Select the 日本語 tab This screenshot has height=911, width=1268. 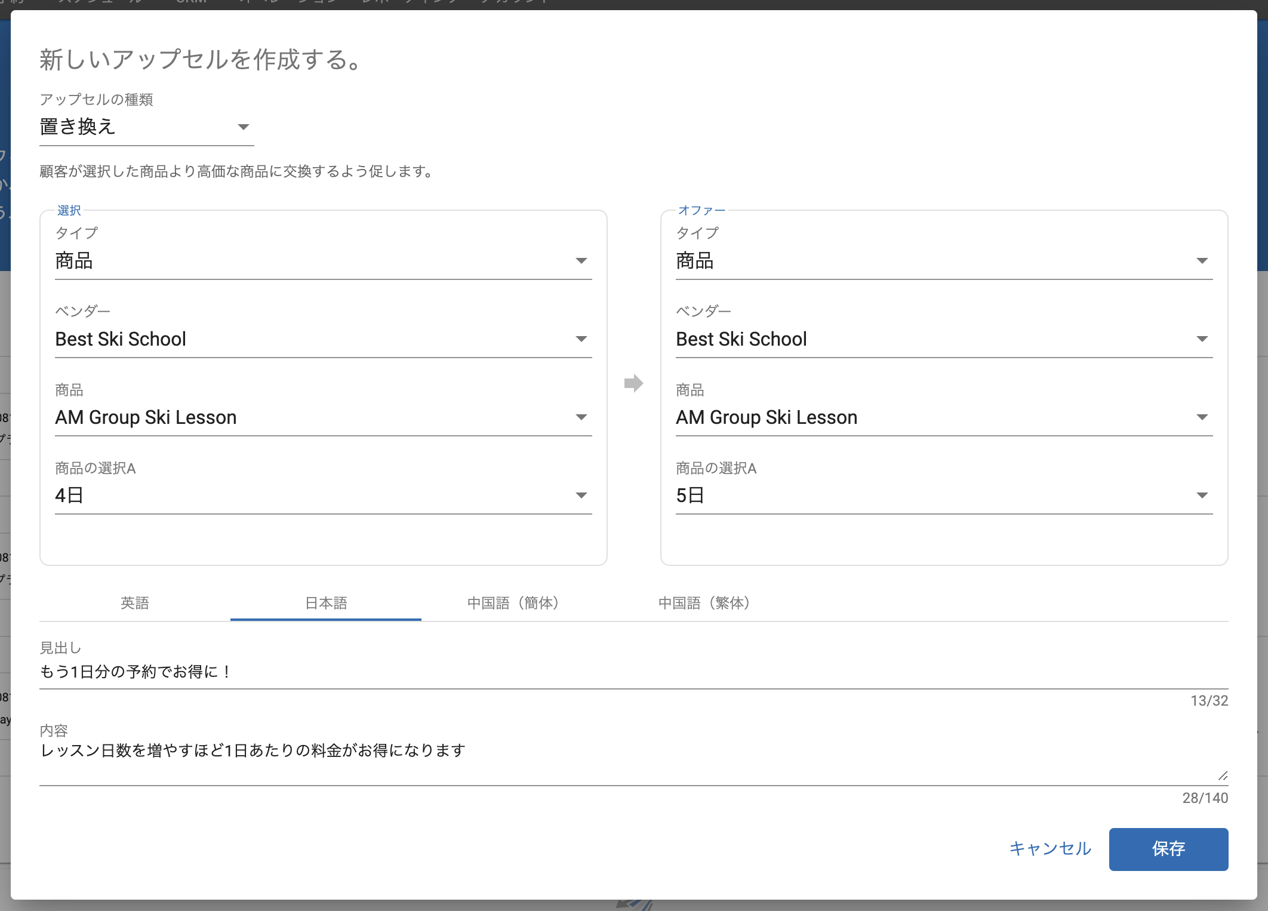(x=326, y=603)
